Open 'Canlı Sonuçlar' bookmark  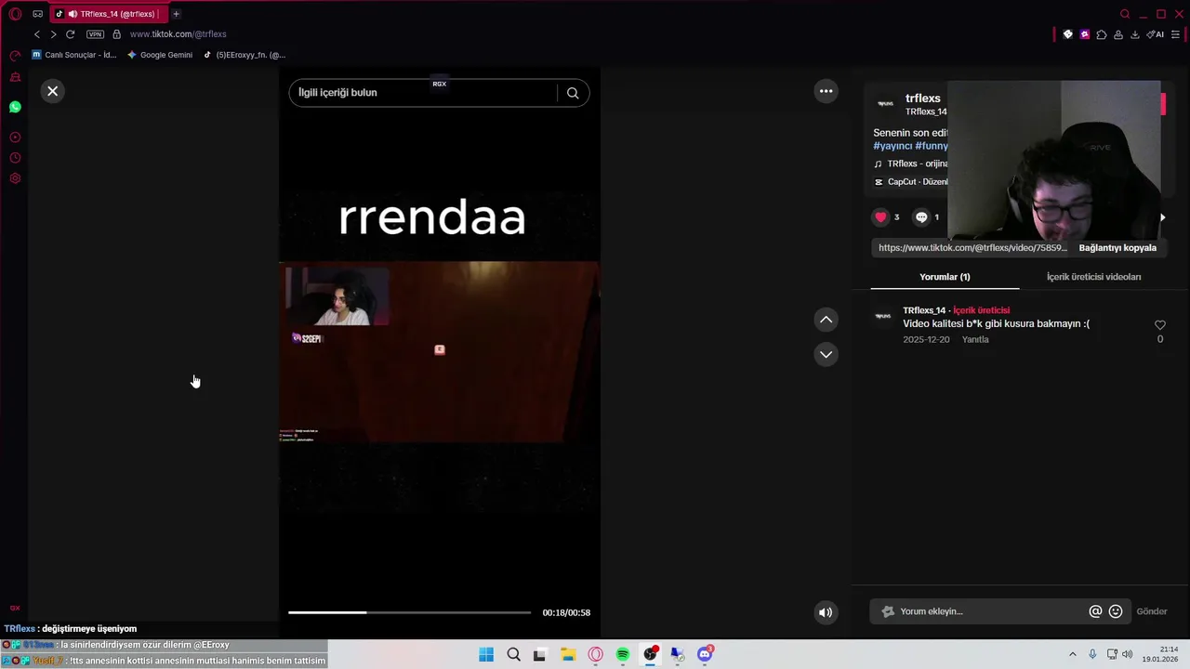pyautogui.click(x=74, y=55)
